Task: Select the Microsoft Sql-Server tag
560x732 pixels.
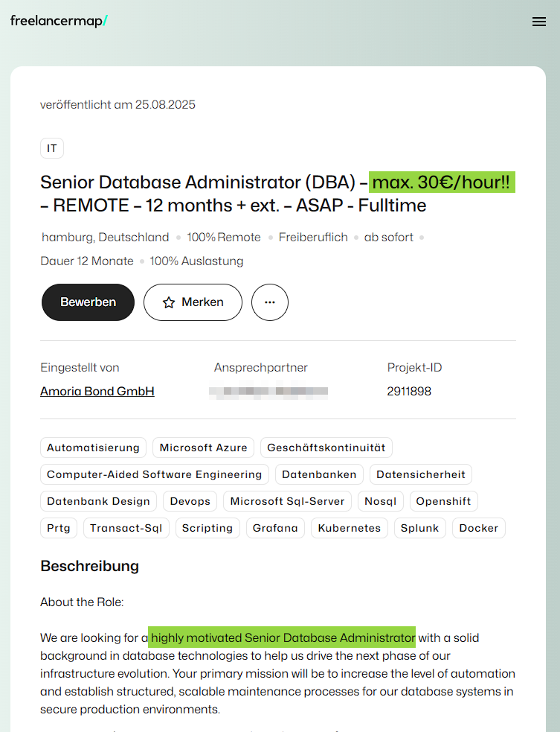Action: pyautogui.click(x=287, y=501)
